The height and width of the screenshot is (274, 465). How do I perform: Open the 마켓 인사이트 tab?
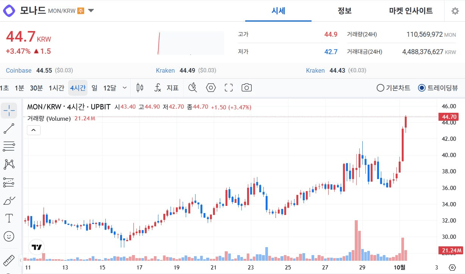point(411,11)
